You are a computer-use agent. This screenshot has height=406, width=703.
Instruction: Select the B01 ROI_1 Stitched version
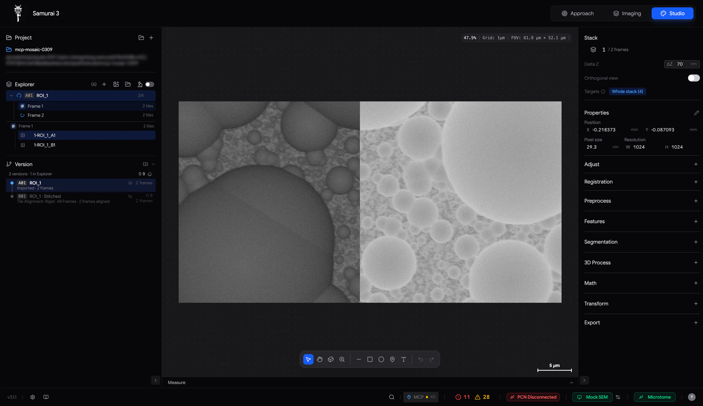click(x=81, y=198)
